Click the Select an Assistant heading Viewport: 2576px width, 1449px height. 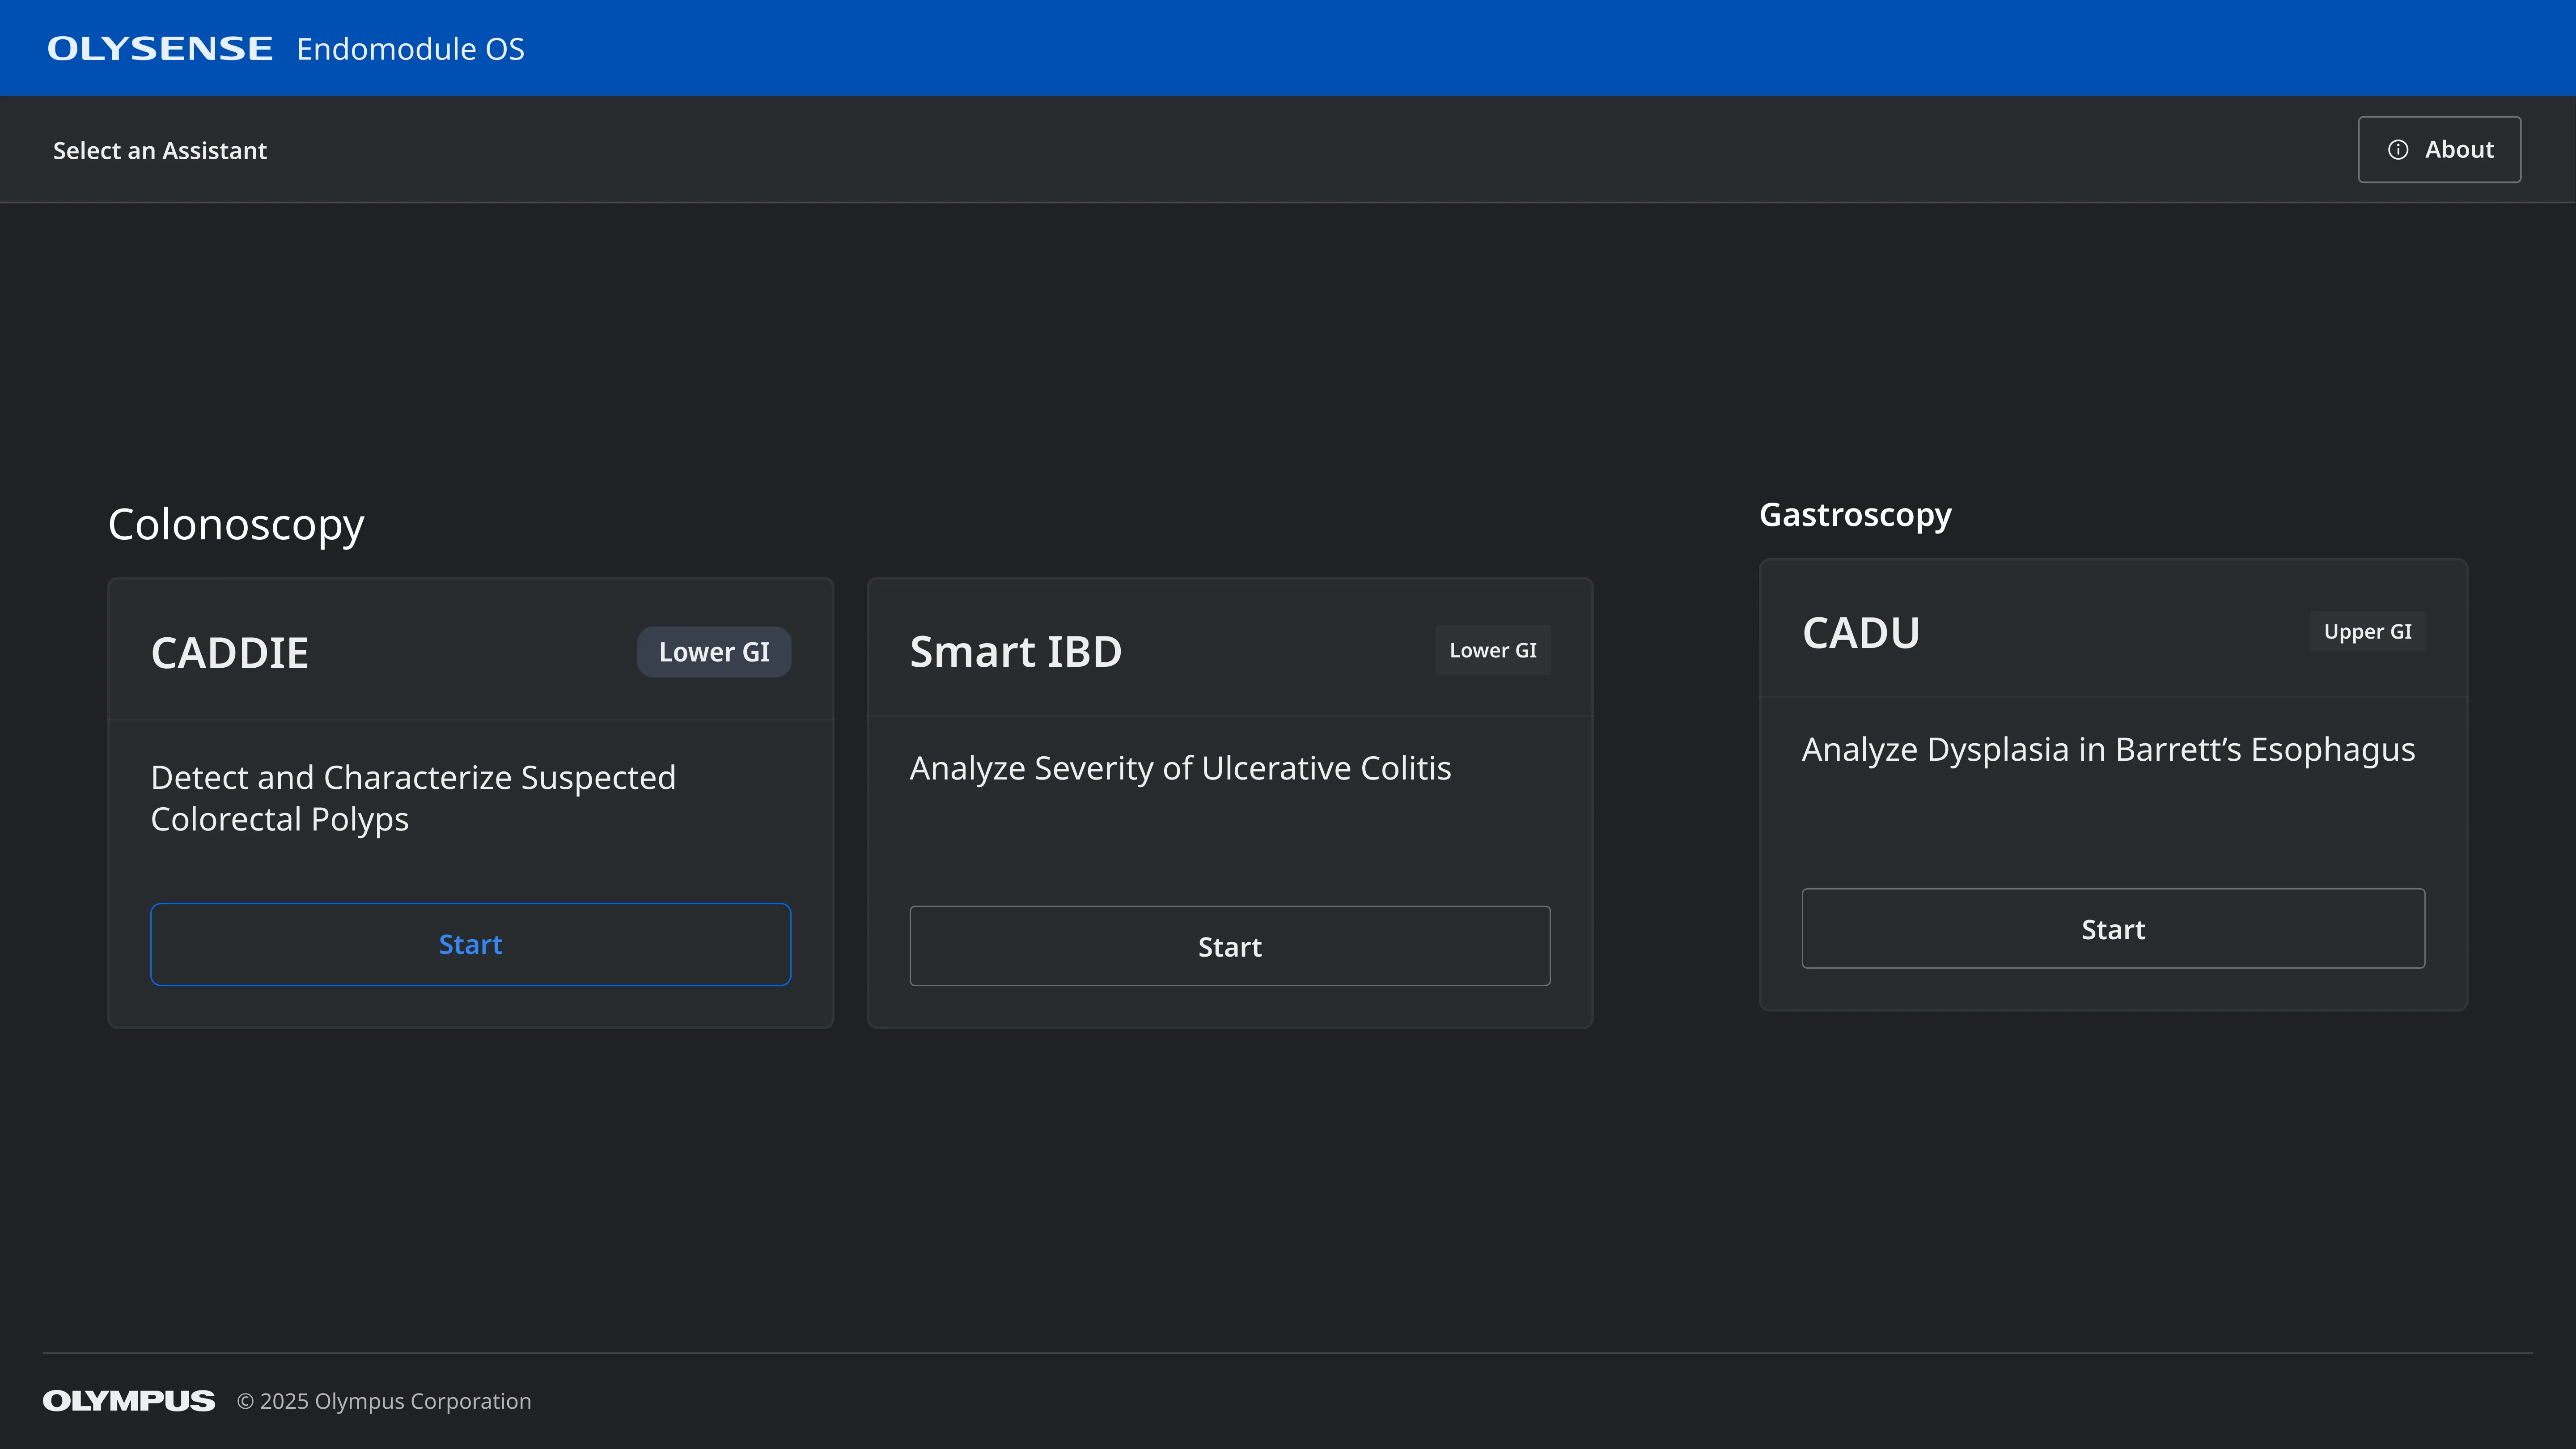click(160, 150)
